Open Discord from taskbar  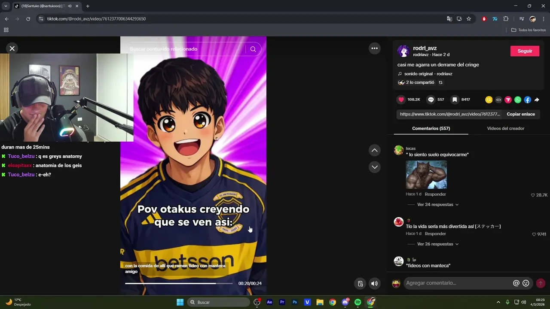tap(345, 302)
